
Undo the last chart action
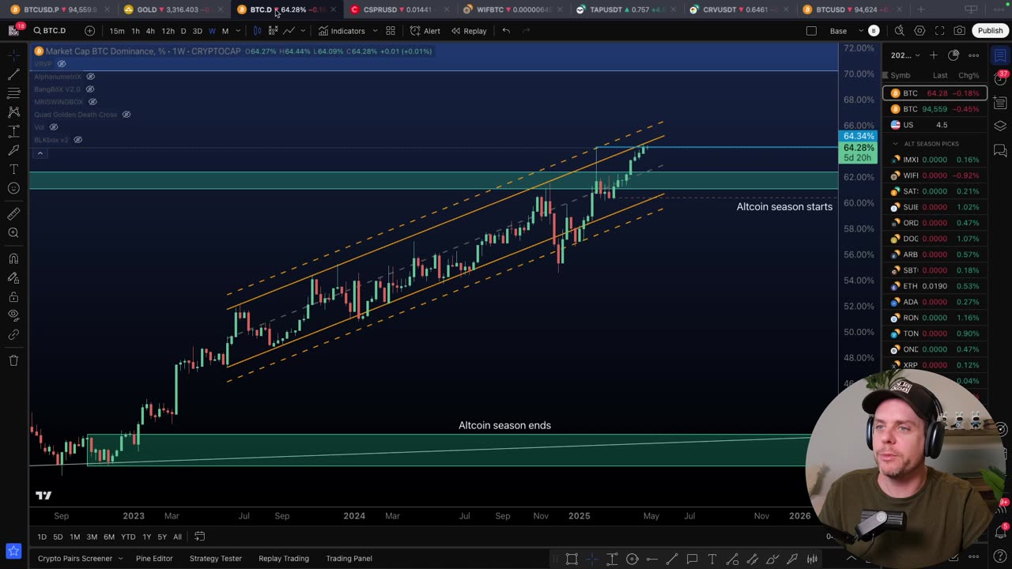click(506, 31)
